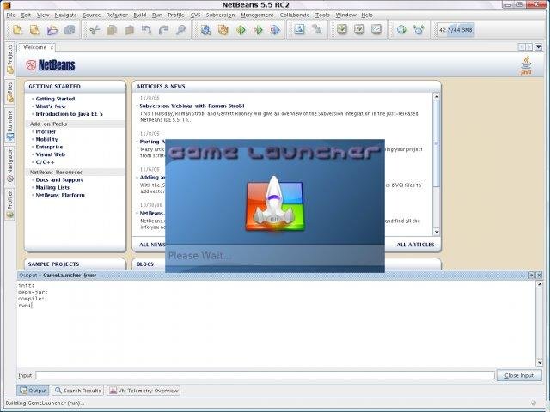The height and width of the screenshot is (412, 550).
Task: Switch to the Search Results tab
Action: coord(78,391)
